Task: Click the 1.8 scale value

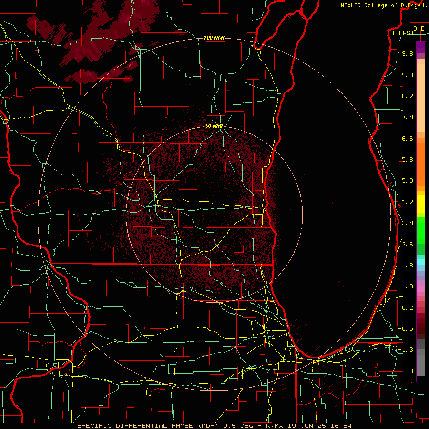Action: [408, 266]
